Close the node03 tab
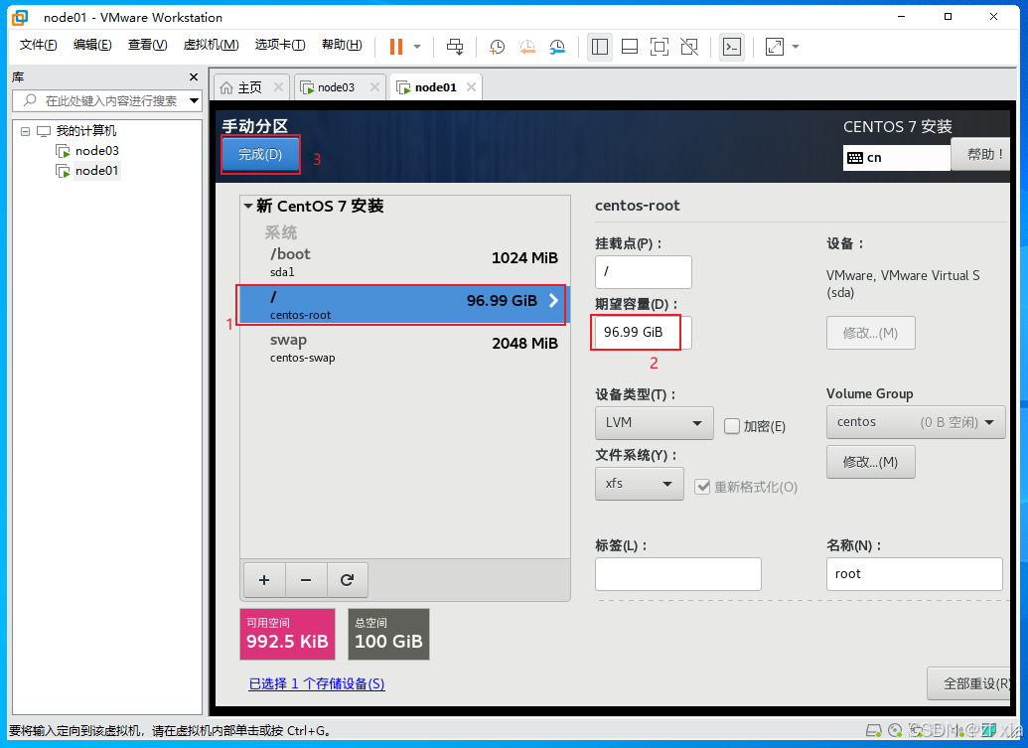 coord(374,86)
